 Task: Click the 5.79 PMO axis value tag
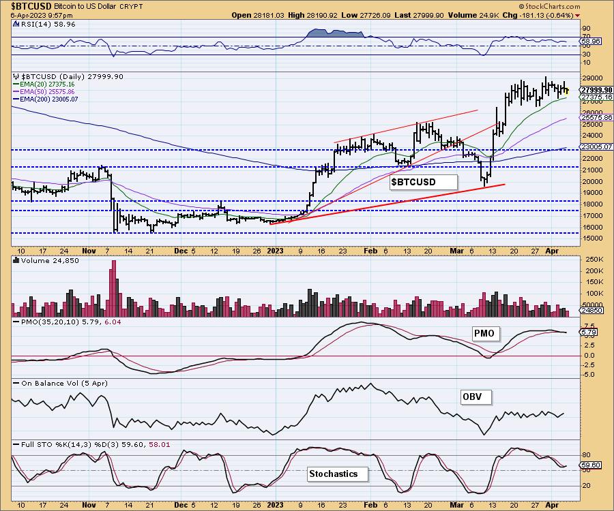(589, 332)
